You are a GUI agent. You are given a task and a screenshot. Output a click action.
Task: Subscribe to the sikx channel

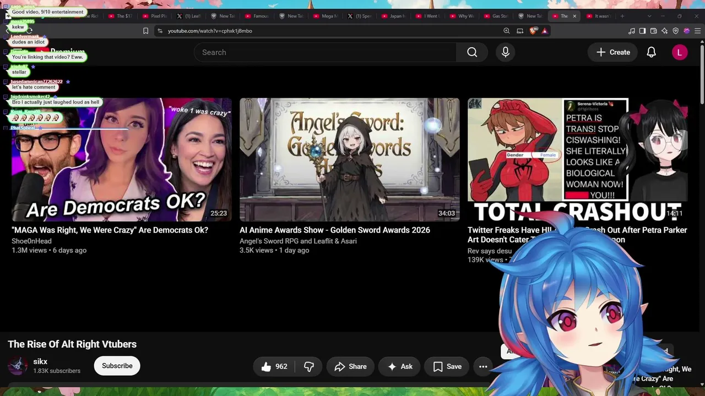click(x=117, y=366)
